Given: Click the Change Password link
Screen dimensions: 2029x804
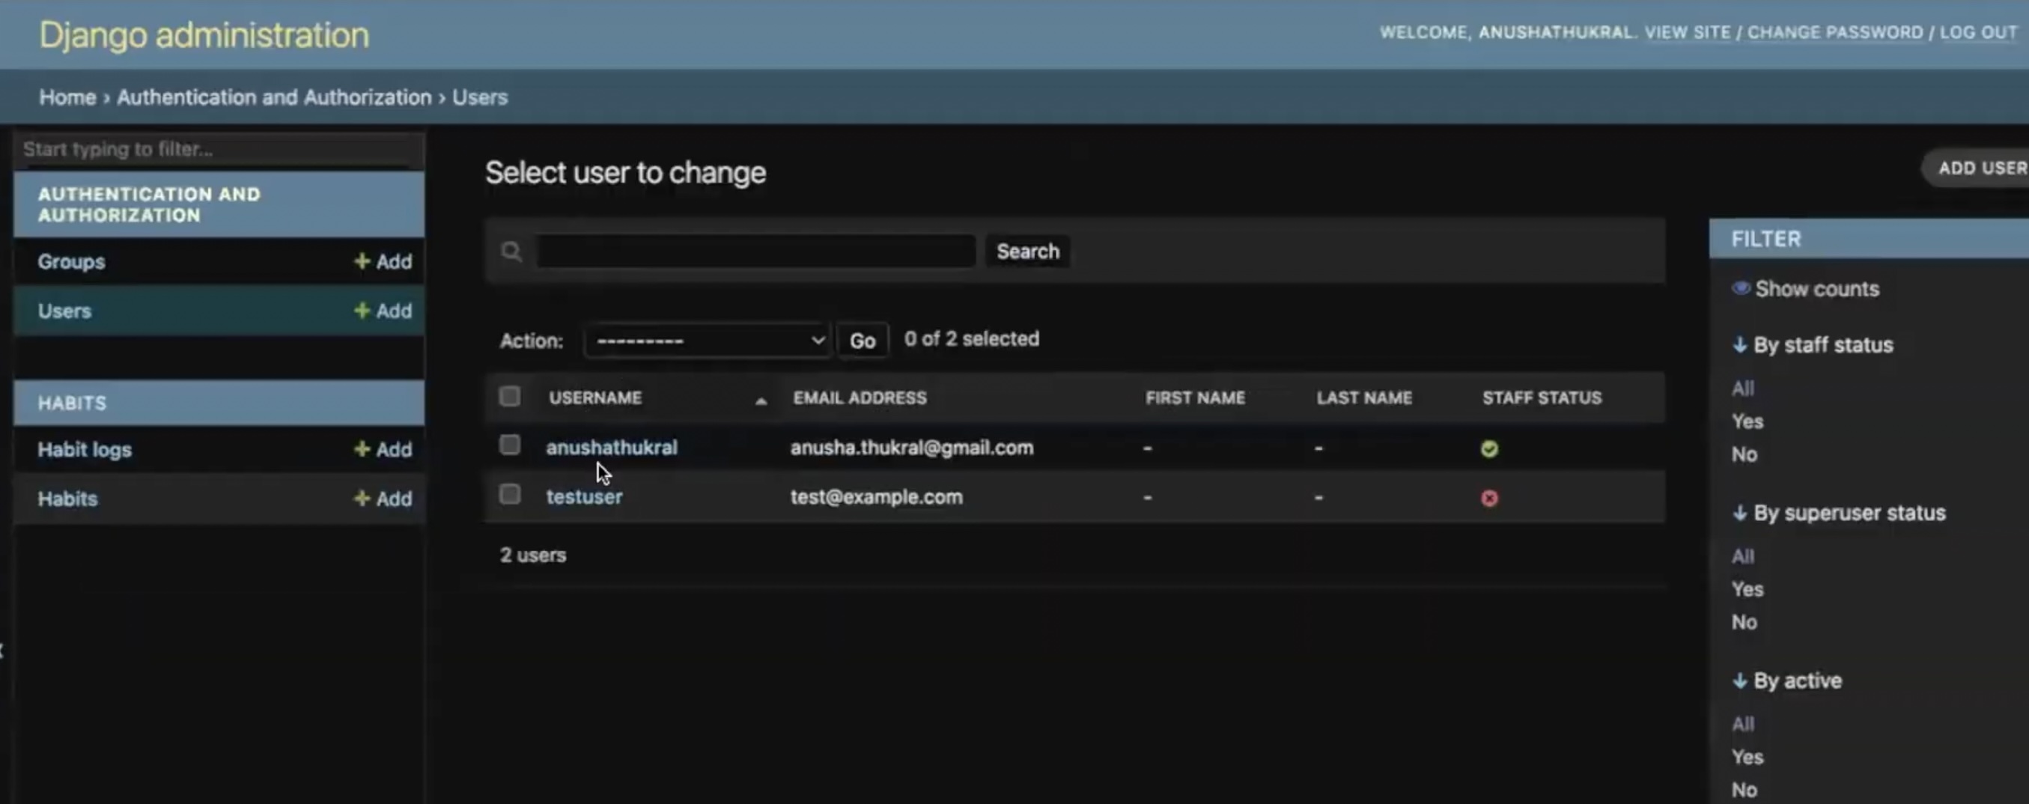Looking at the screenshot, I should [x=1834, y=33].
